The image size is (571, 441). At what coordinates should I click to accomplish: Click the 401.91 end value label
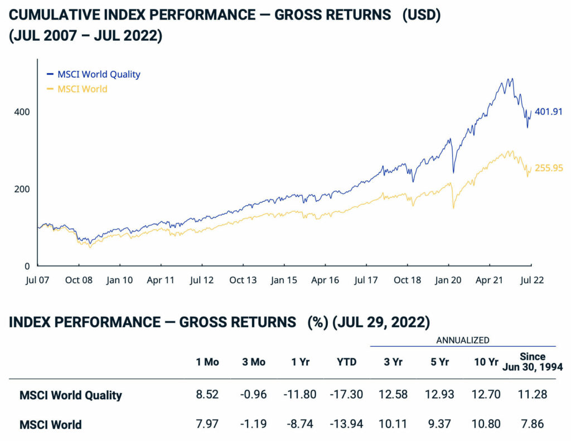tap(549, 112)
